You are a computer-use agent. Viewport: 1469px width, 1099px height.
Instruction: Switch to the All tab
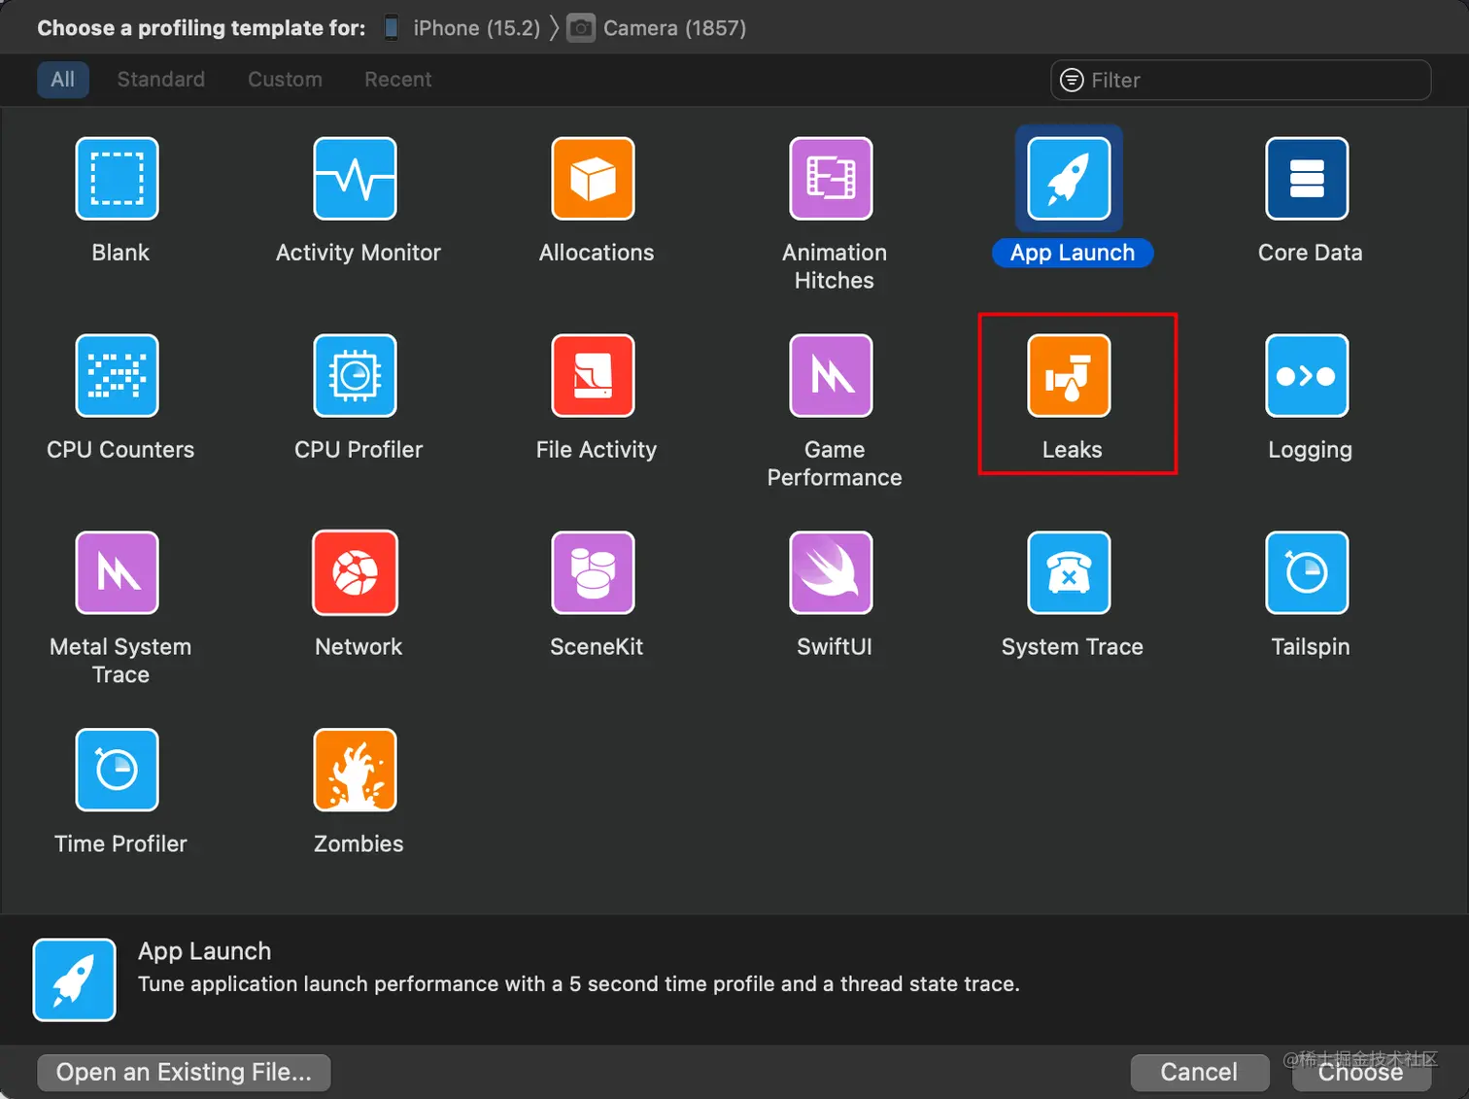(63, 80)
